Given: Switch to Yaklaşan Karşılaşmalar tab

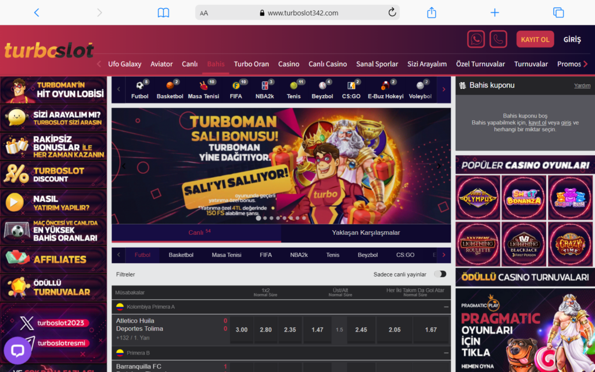Looking at the screenshot, I should 366,233.
